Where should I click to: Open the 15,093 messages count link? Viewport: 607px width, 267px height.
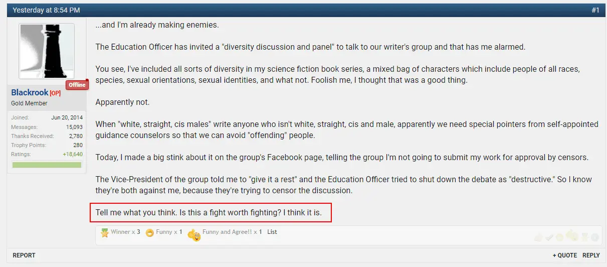(x=74, y=127)
